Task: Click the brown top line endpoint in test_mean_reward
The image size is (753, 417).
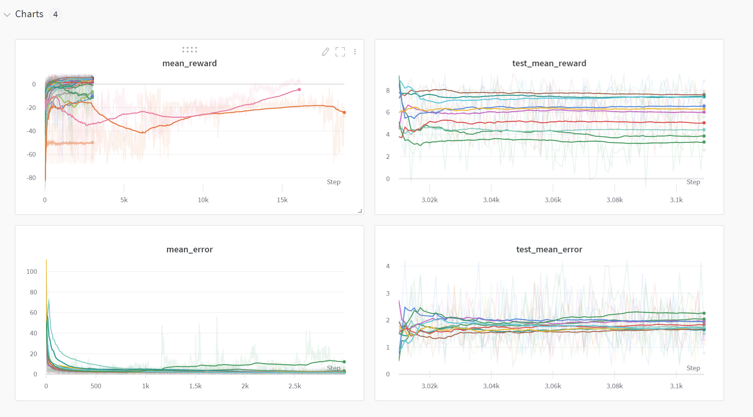Action: pyautogui.click(x=704, y=95)
